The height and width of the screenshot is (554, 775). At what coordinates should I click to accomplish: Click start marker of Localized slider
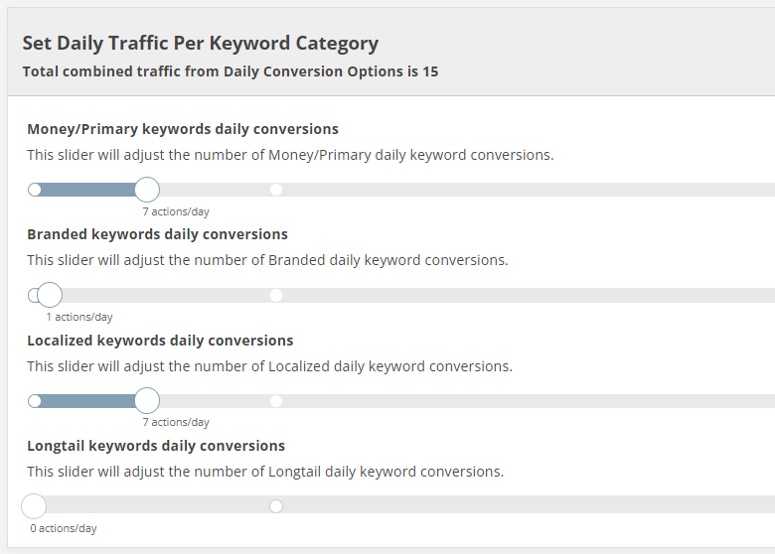(35, 401)
